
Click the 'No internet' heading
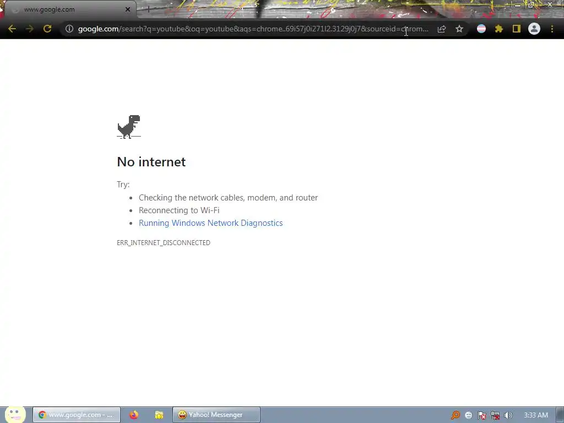[151, 162]
